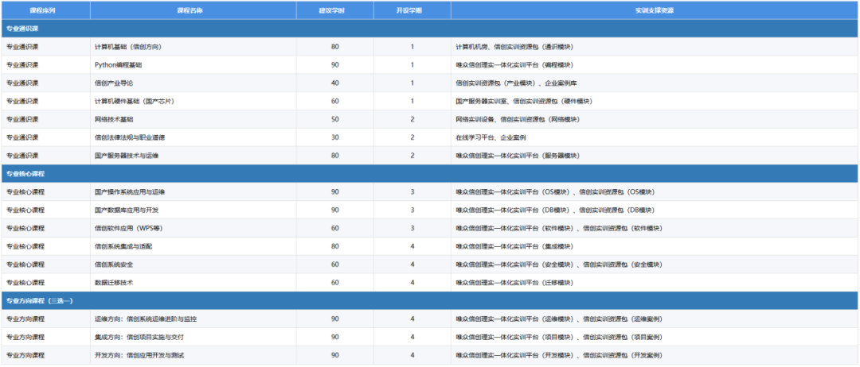
Task: Click the 网络技术基础 course name
Action: click(114, 119)
